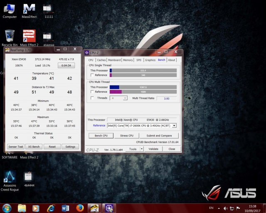Tick the Threads checkbox in CPU-Z
This screenshot has height=213, width=266.
[92, 98]
